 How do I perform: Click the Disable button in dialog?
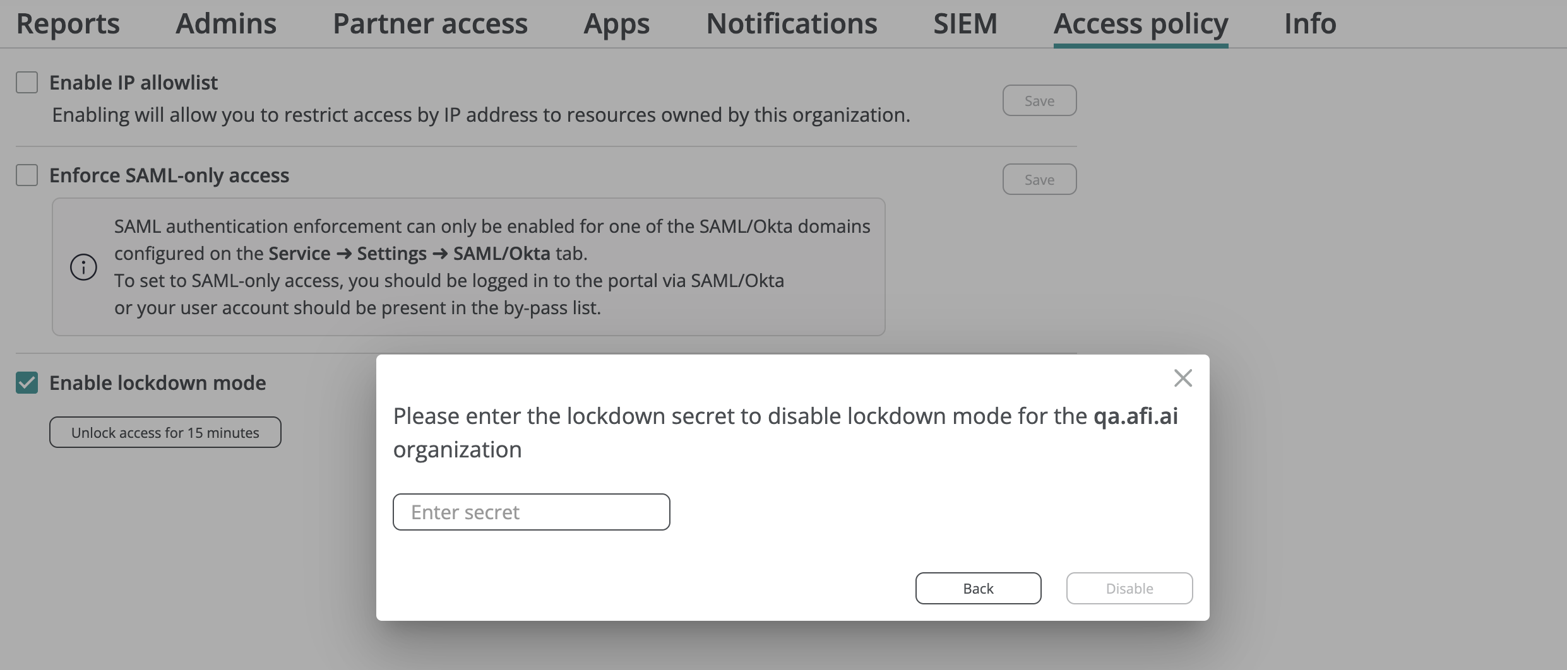[x=1129, y=588]
